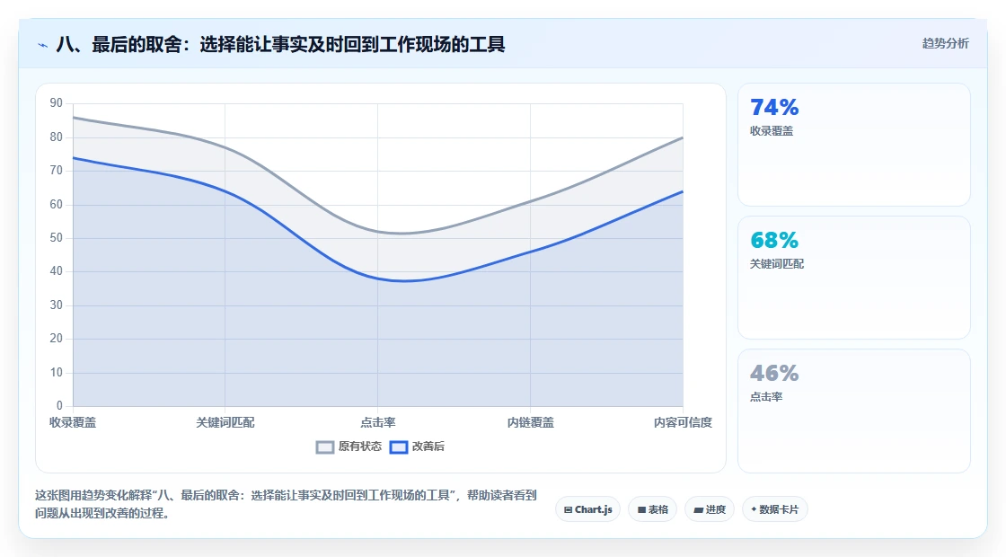Click the 50 y-axis value

point(57,238)
